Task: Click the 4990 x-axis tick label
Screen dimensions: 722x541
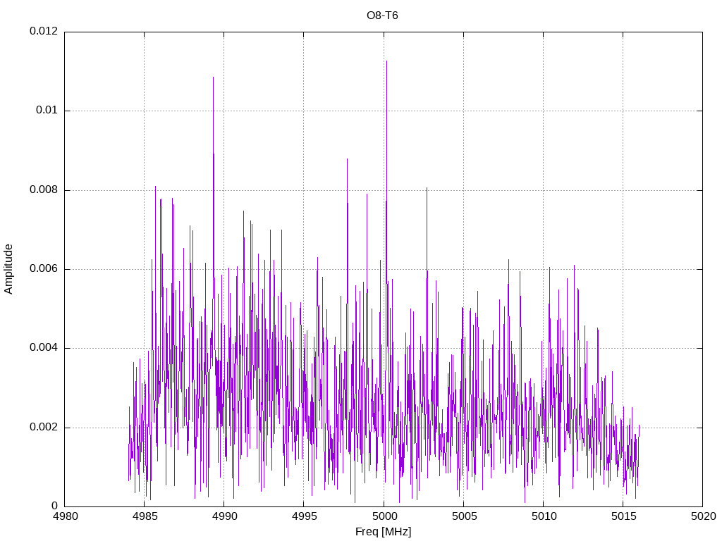Action: [x=224, y=516]
